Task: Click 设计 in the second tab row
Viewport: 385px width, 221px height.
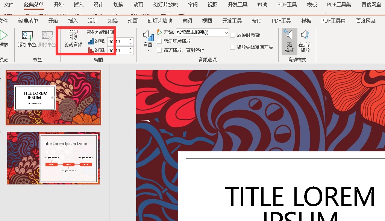Action: [93, 21]
